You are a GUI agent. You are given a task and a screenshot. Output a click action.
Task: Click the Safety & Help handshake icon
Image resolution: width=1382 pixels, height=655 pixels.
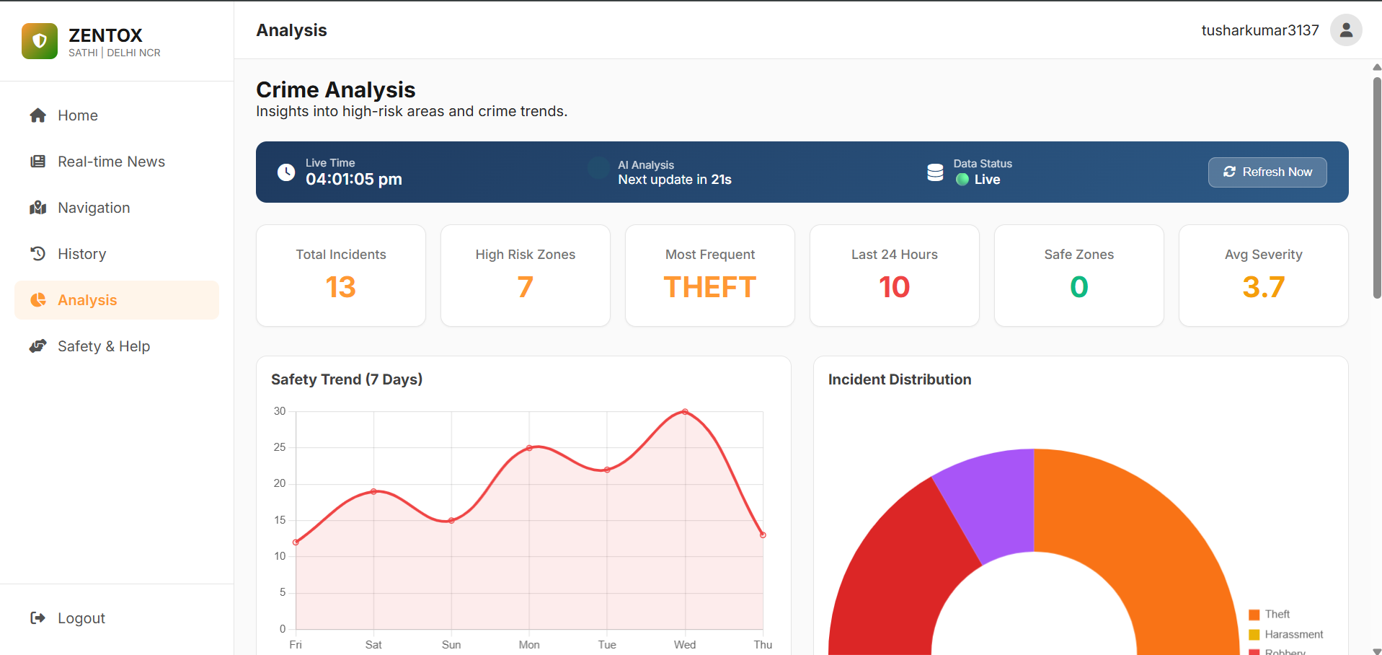point(38,346)
